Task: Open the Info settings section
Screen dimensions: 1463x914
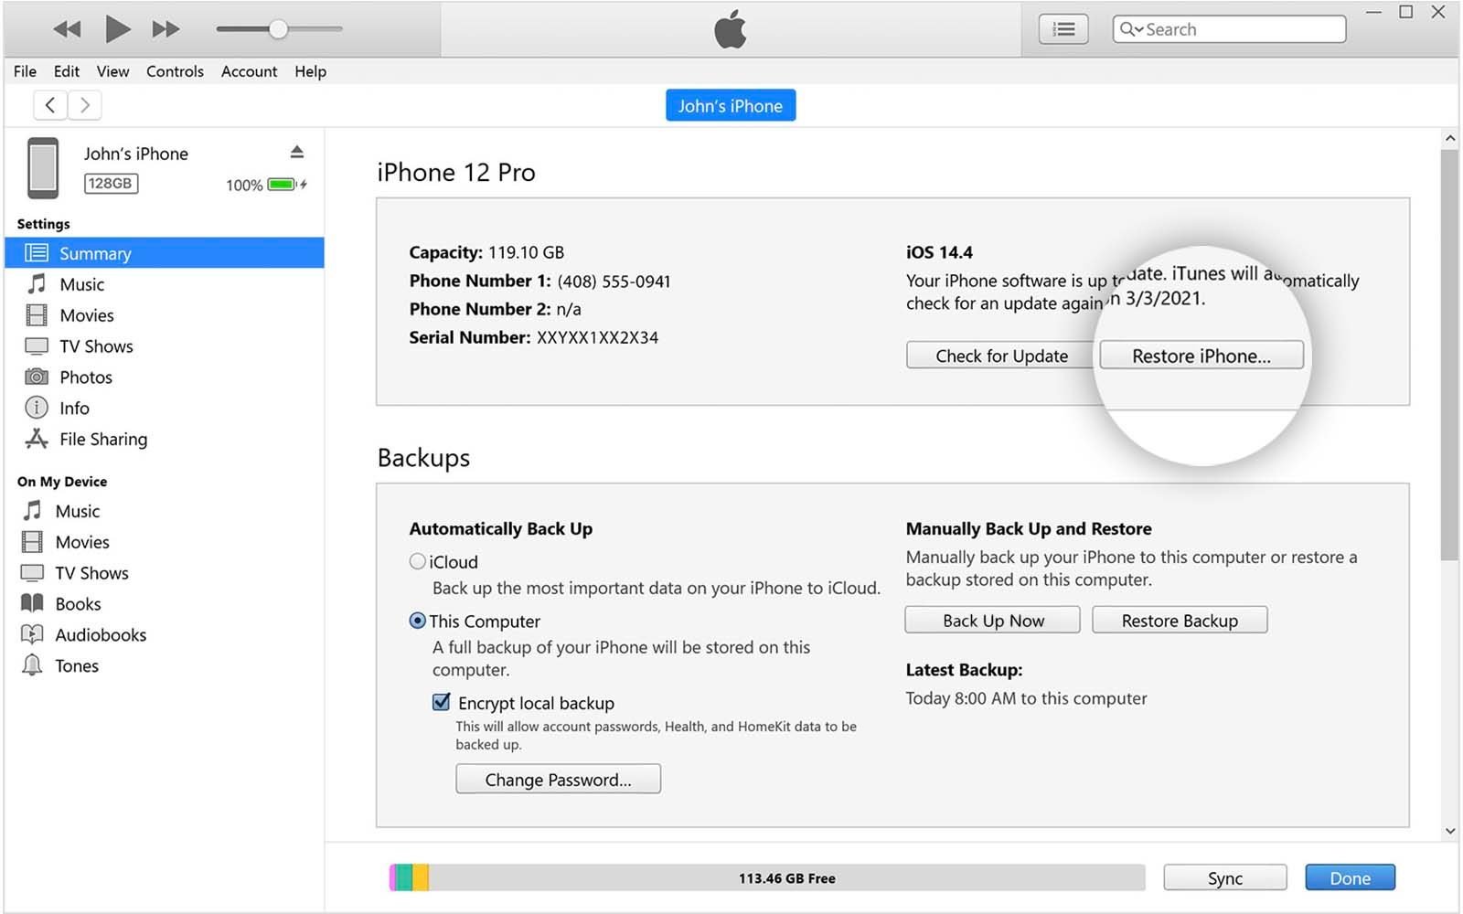Action: point(73,408)
